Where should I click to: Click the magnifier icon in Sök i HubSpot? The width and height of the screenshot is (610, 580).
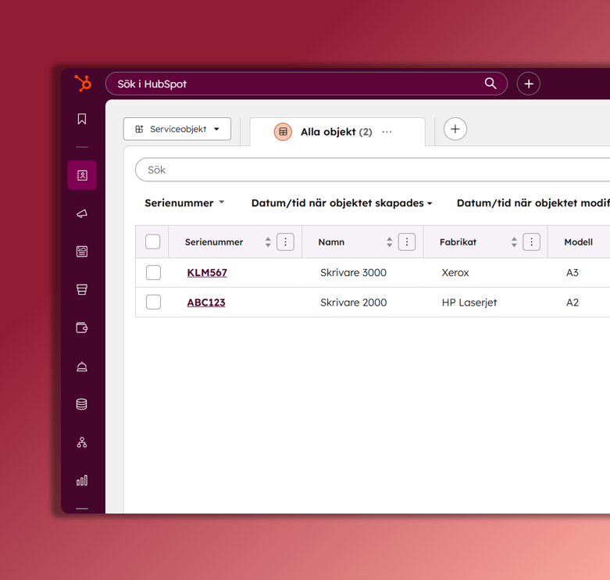(490, 84)
